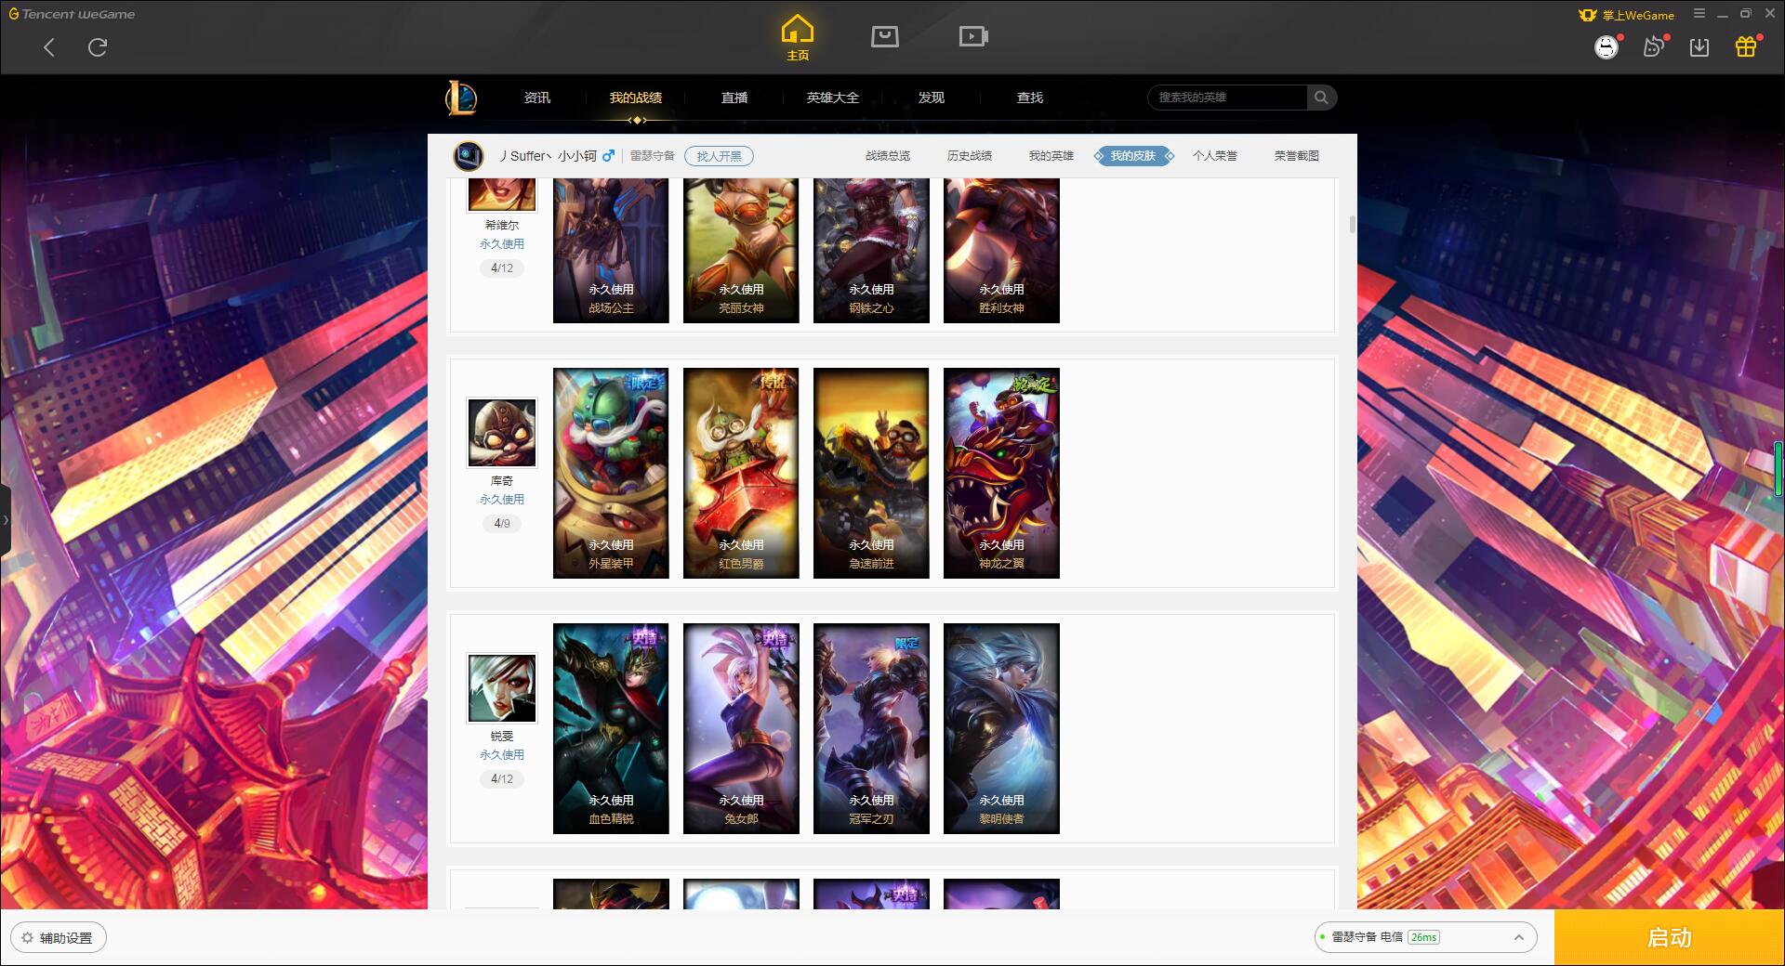Switch to 个人荣誉 sub-tab
This screenshot has width=1785, height=966.
(x=1215, y=156)
